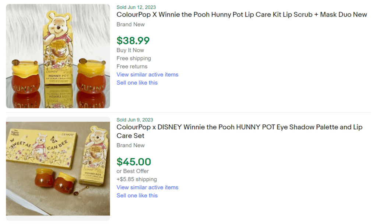Click 'View similar active items' under the $38.99 listing
This screenshot has width=377, height=224.
(147, 74)
